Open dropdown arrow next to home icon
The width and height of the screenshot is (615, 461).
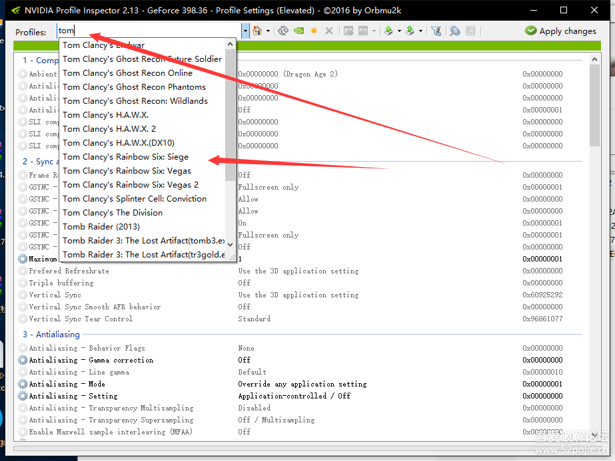[x=268, y=31]
